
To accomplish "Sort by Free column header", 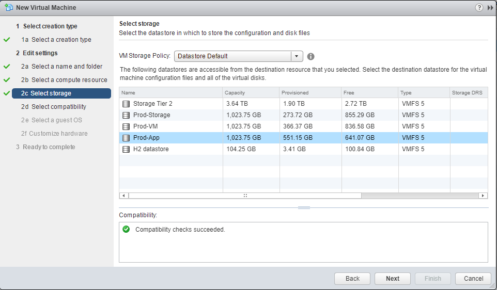I will [x=370, y=93].
